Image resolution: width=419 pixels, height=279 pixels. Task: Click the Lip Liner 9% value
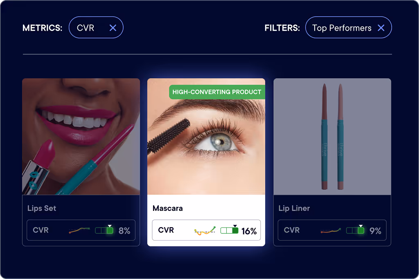375,230
